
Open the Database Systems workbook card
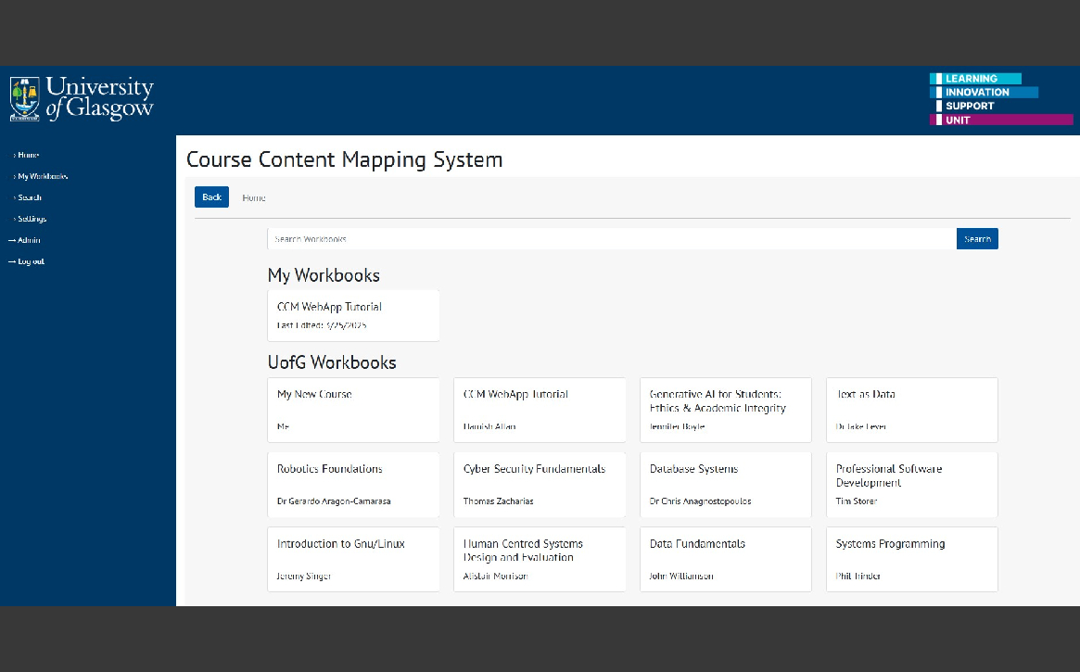point(725,484)
